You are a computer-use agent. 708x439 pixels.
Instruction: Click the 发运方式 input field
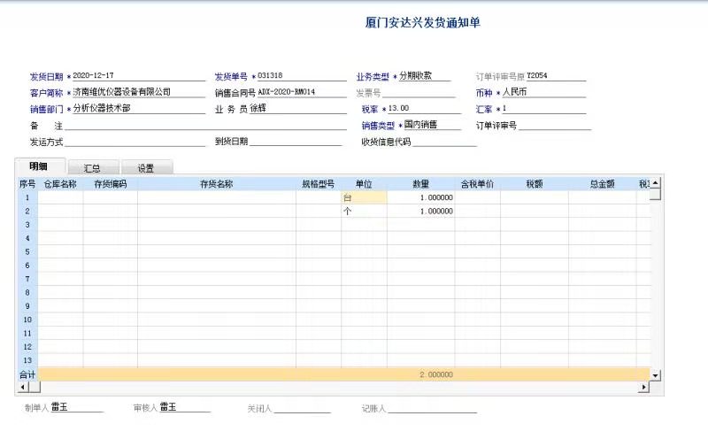[x=135, y=142]
